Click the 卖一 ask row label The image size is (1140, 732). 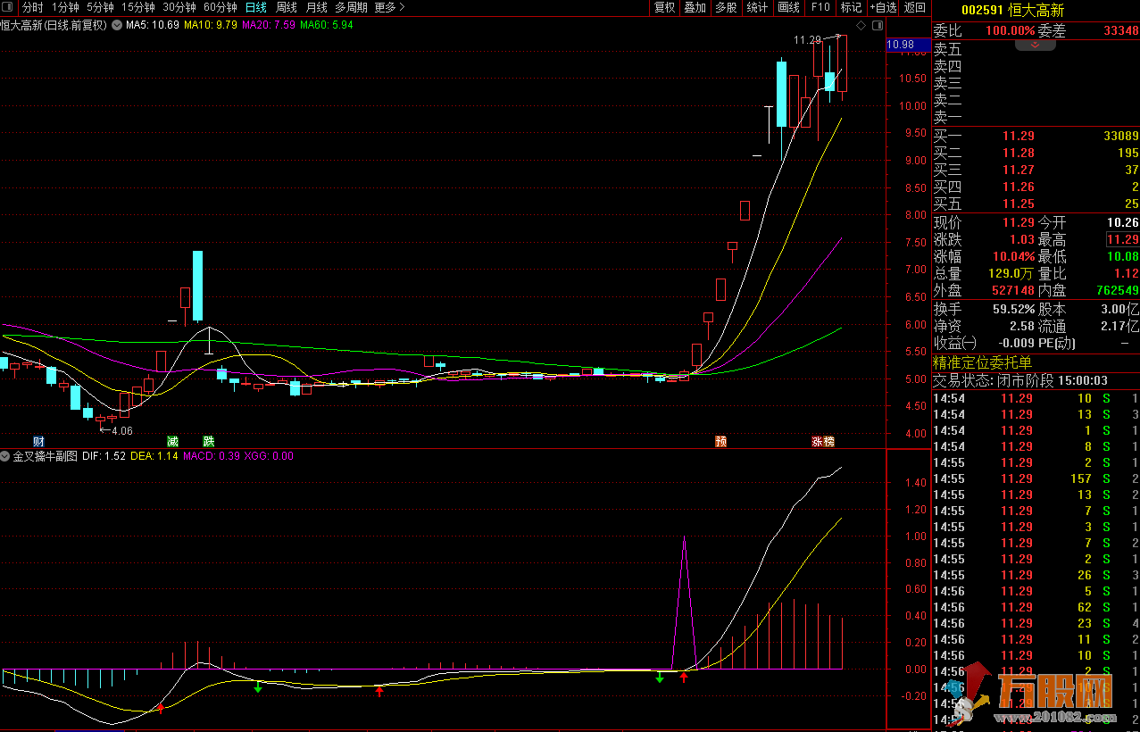point(948,117)
